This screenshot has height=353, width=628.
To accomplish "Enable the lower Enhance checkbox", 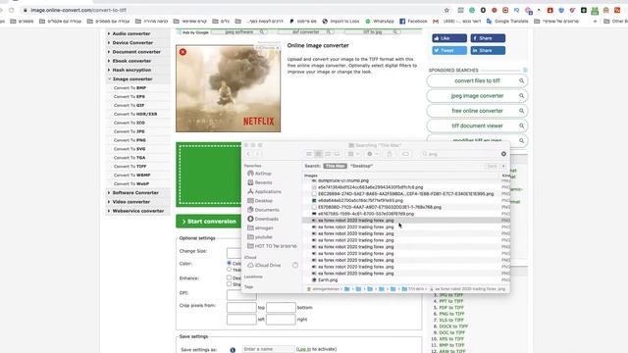I will click(x=229, y=284).
